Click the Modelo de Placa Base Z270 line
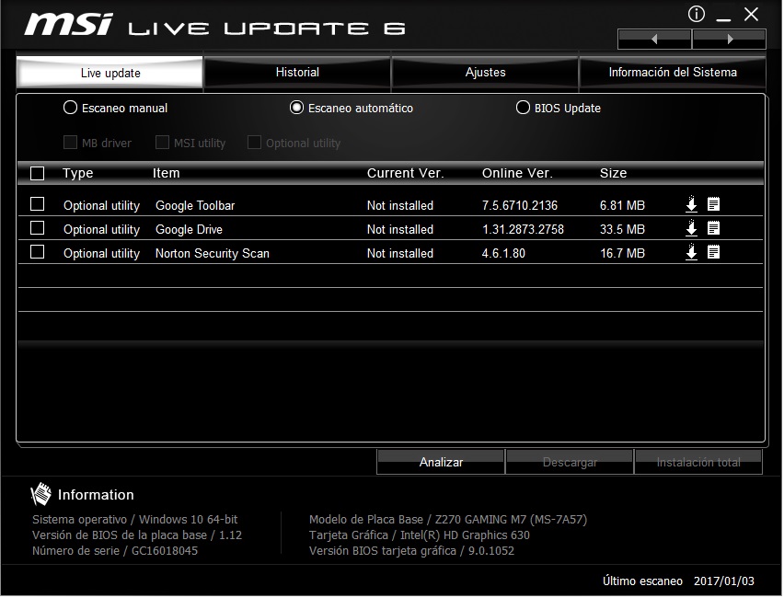This screenshot has width=784, height=598. 448,520
